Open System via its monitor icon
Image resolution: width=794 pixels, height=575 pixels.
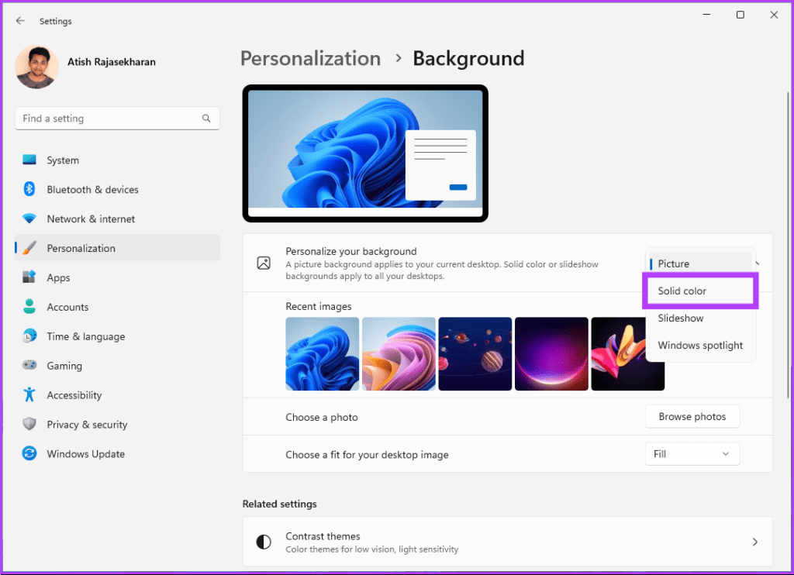pos(29,160)
